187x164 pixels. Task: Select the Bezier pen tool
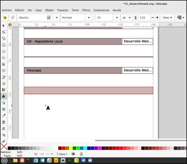(x=4, y=77)
